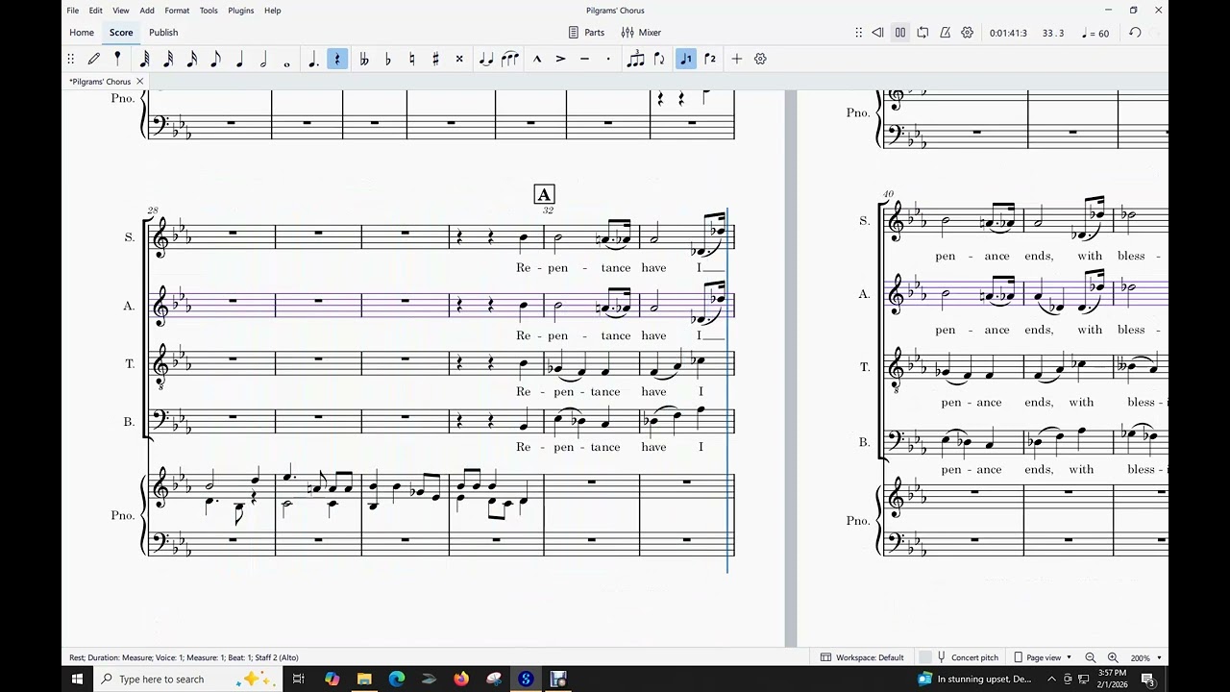Add a slur
Screen dimensions: 1230x692
click(x=509, y=59)
